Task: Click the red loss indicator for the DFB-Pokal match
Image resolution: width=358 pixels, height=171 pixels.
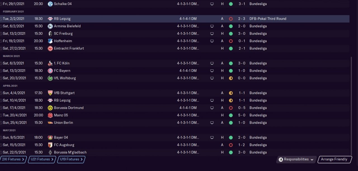Action: (231, 19)
